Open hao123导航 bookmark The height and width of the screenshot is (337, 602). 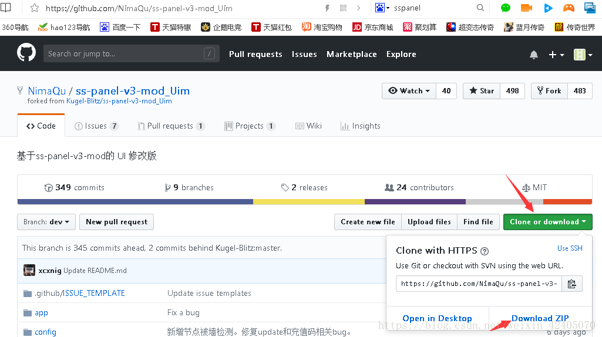[x=64, y=27]
